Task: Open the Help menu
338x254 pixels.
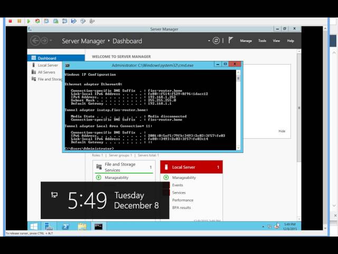Action: click(x=290, y=41)
